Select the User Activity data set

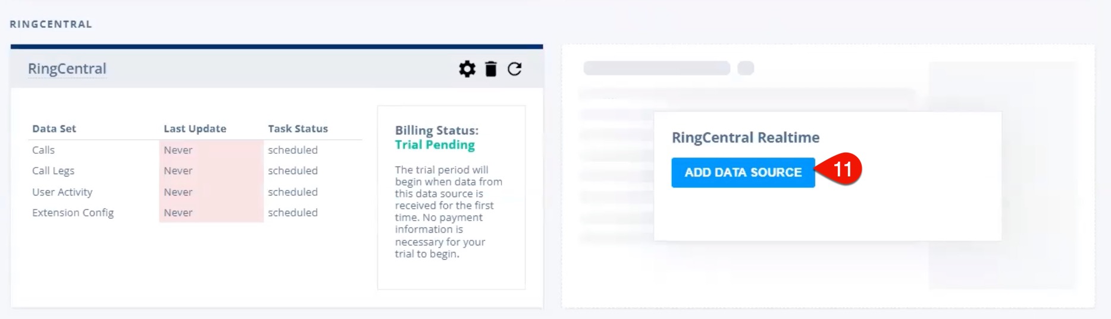[x=62, y=192]
